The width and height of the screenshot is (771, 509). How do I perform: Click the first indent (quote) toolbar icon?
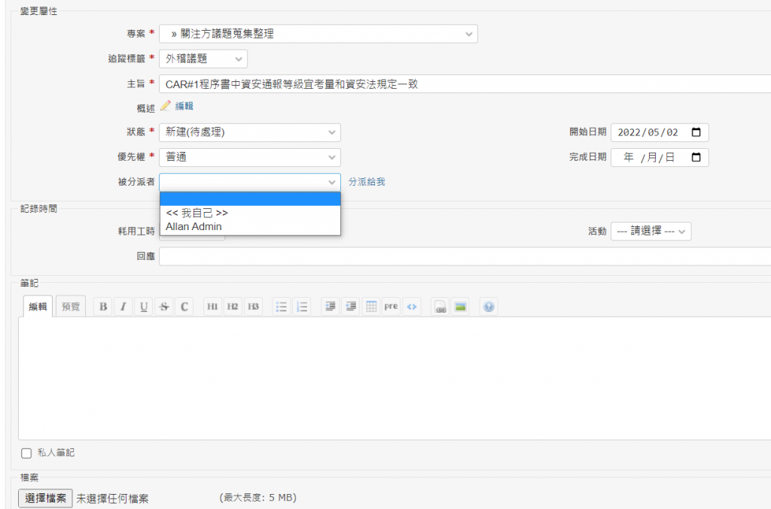click(x=330, y=306)
